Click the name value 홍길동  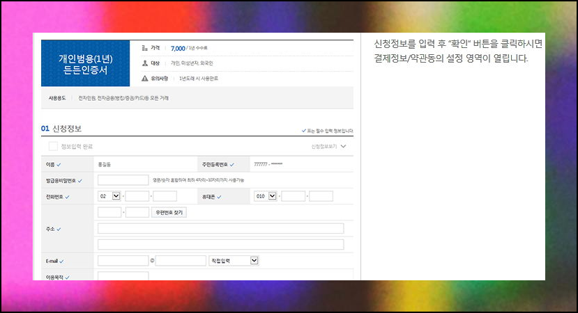pos(105,164)
